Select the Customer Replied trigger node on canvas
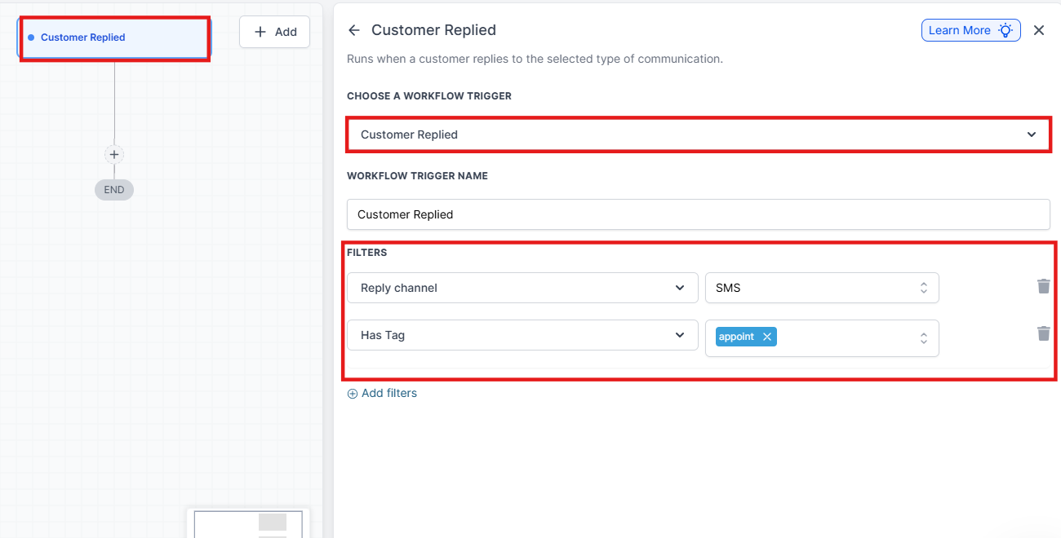 click(x=114, y=37)
